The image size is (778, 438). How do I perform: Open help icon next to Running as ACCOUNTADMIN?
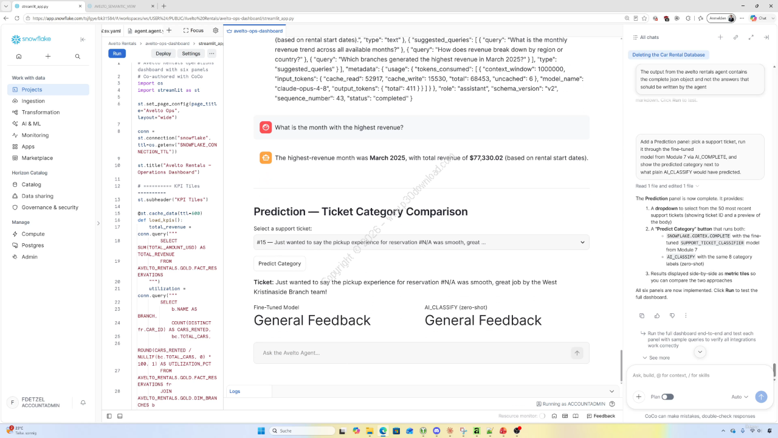pyautogui.click(x=613, y=404)
